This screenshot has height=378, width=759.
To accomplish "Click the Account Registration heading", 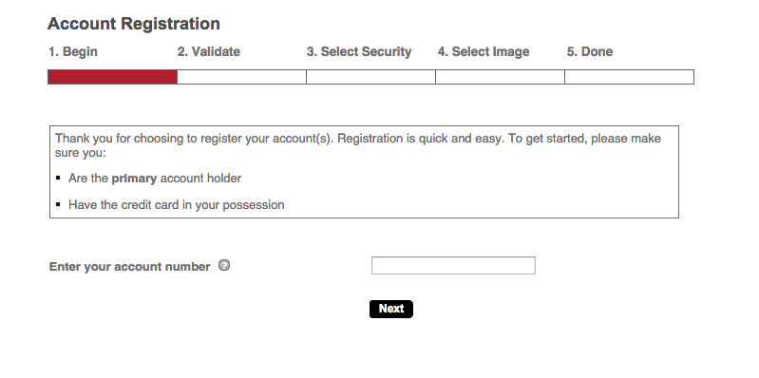I will 134,24.
